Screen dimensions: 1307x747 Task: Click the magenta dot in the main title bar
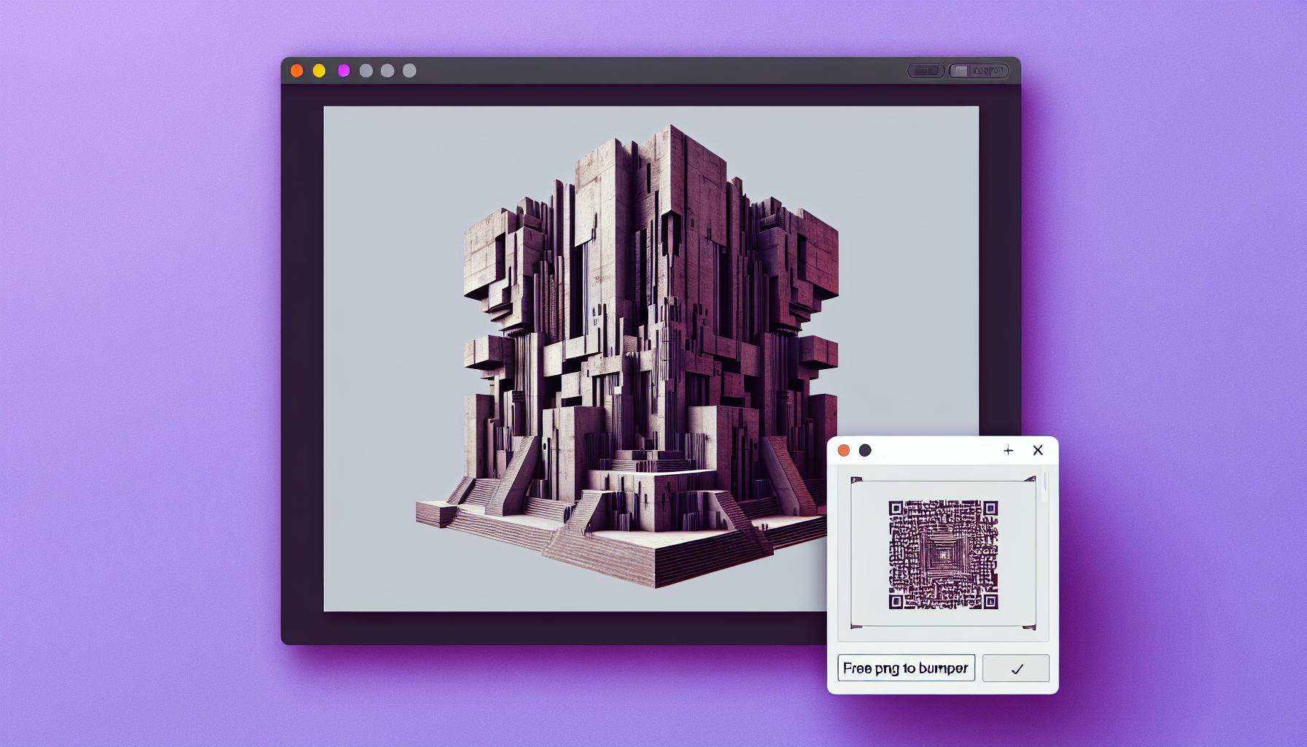pos(344,71)
